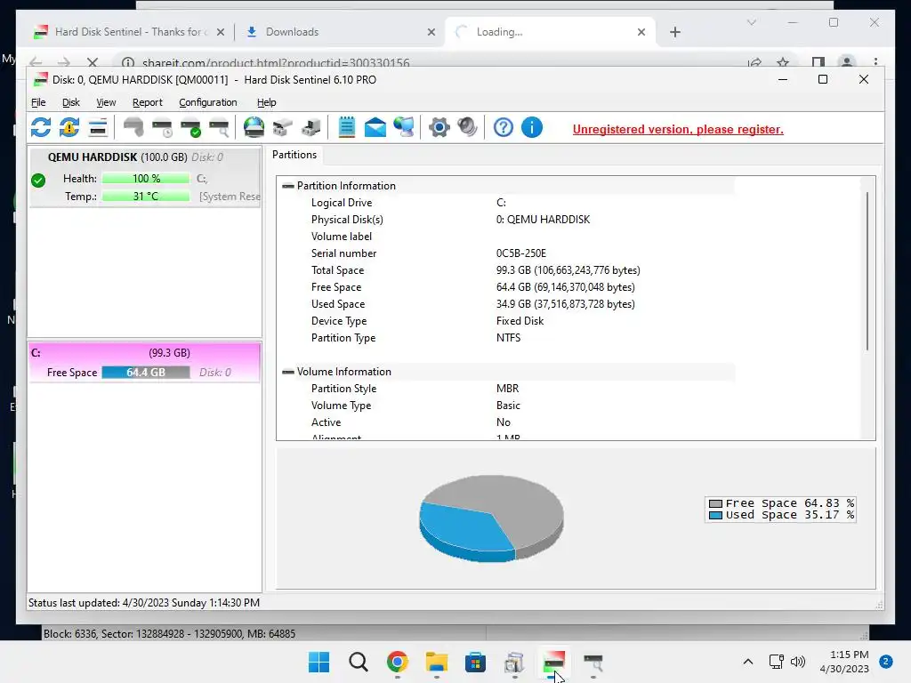Click the Used Space value 34.9 GB

click(x=565, y=304)
